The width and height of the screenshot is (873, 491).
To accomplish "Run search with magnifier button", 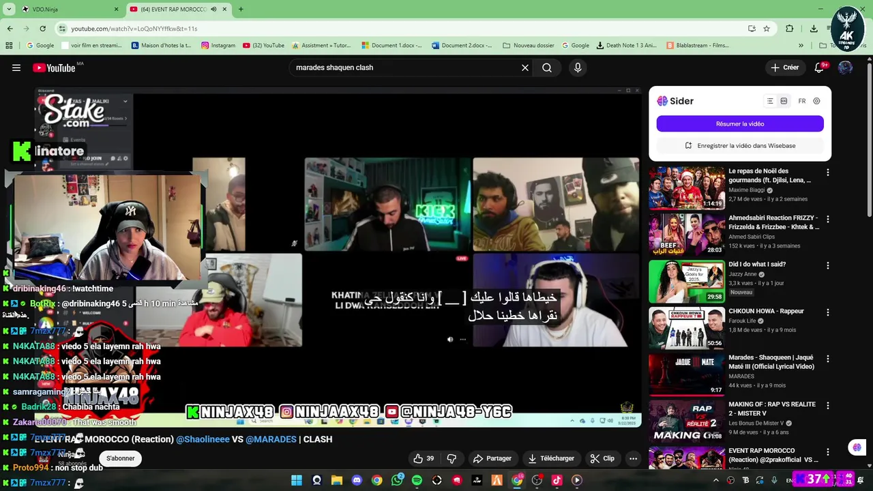I will [547, 68].
